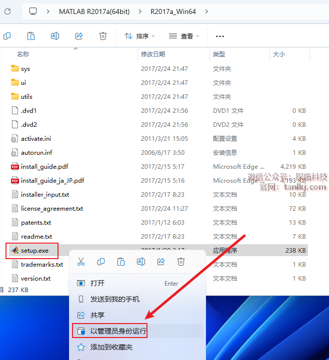This screenshot has height=360, width=329.
Task: Select 打开 in the context menu
Action: point(97,283)
